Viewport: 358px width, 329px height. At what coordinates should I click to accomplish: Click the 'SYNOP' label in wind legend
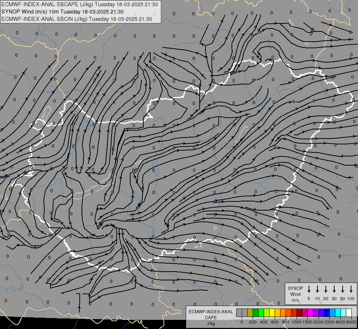click(x=295, y=288)
